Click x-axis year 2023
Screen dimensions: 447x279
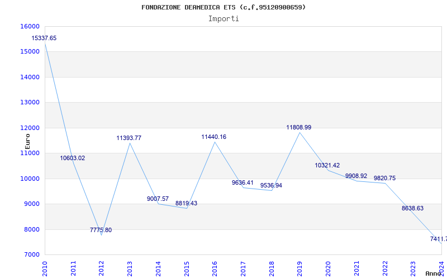tap(413, 268)
